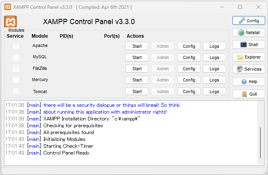Launch Shell with the terminal icon
The image size is (268, 175).
(249, 45)
